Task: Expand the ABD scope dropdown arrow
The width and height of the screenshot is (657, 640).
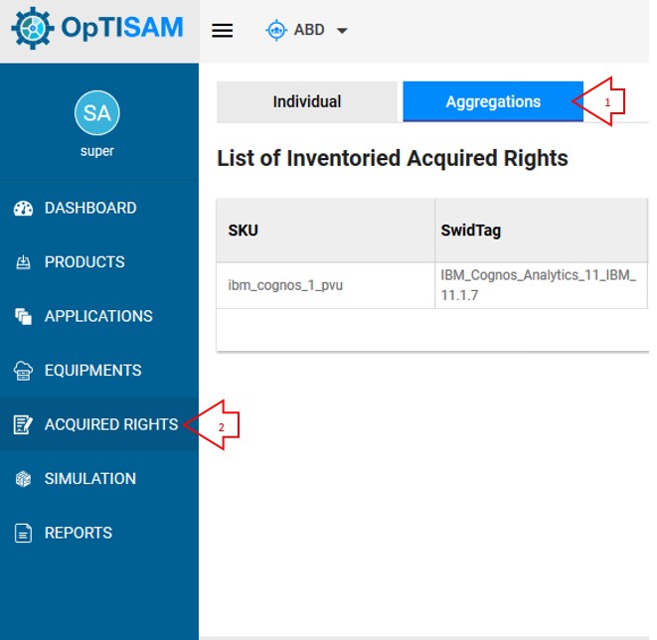Action: [342, 31]
